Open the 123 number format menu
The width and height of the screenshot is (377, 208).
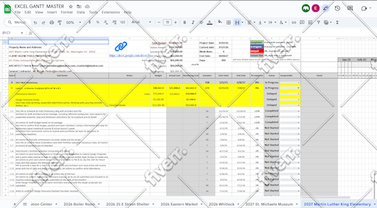click(x=123, y=22)
